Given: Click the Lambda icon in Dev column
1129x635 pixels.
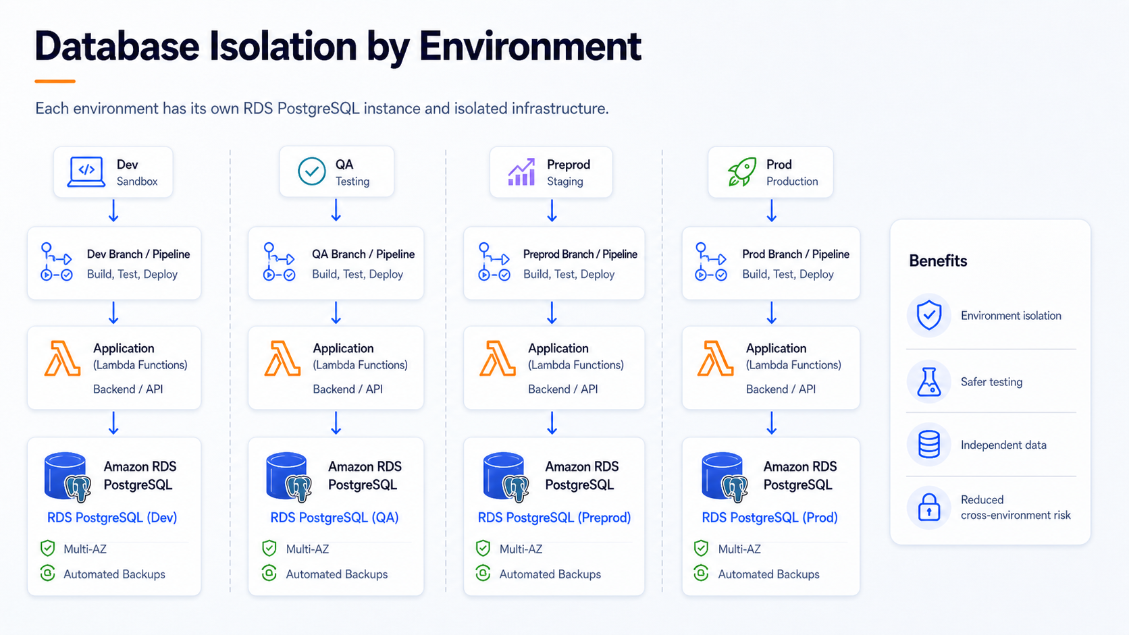Looking at the screenshot, I should tap(62, 358).
